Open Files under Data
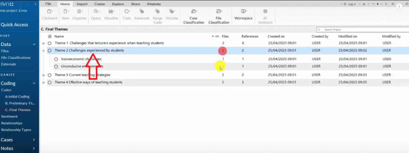The width and height of the screenshot is (409, 153). coord(5,51)
